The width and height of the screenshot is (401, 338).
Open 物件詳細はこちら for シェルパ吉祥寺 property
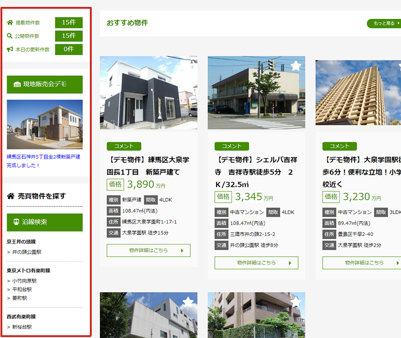tap(256, 263)
